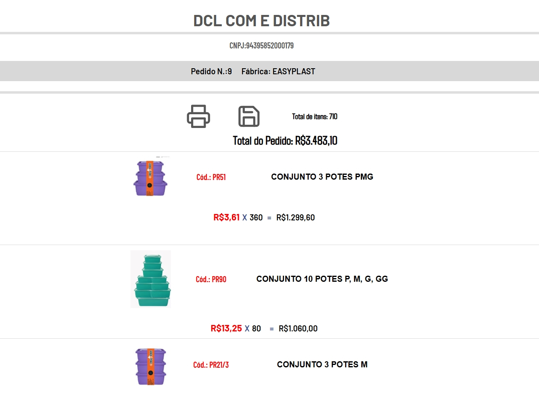The width and height of the screenshot is (539, 396).
Task: Click the DCL COM E DISTRIB heading
Action: coord(261,21)
